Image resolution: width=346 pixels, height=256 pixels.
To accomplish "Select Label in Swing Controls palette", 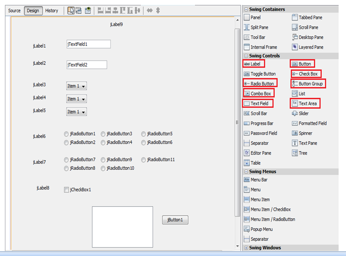I will pos(253,64).
